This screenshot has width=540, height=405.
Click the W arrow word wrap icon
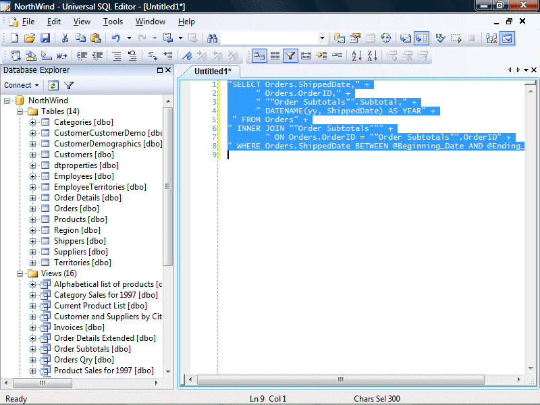[62, 55]
